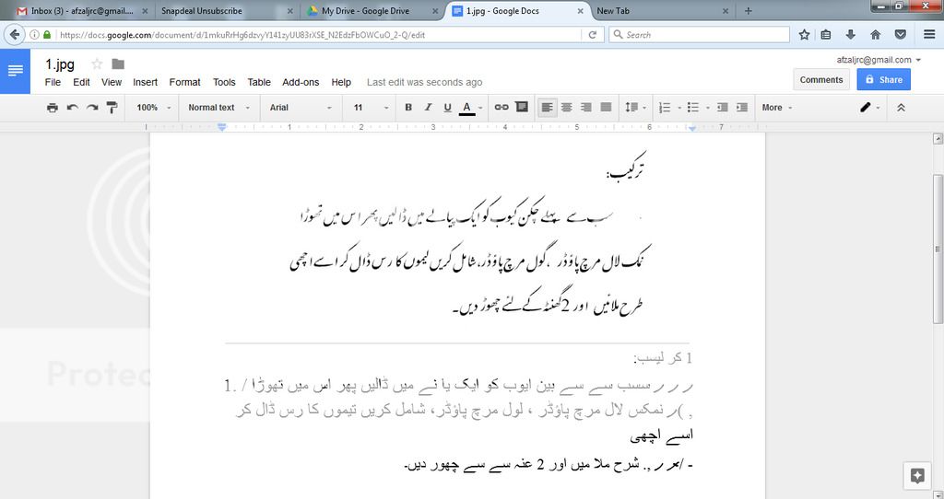Click the undo arrow icon
The height and width of the screenshot is (499, 944).
pos(72,108)
